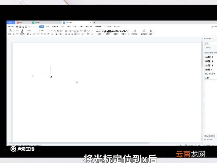Viewport: 217px width, 163px height.
Task: Select 标题 2 in styles pane
Action: (x=209, y=61)
